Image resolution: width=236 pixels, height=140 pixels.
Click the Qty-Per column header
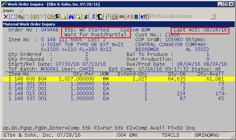pyautogui.click(x=84, y=74)
